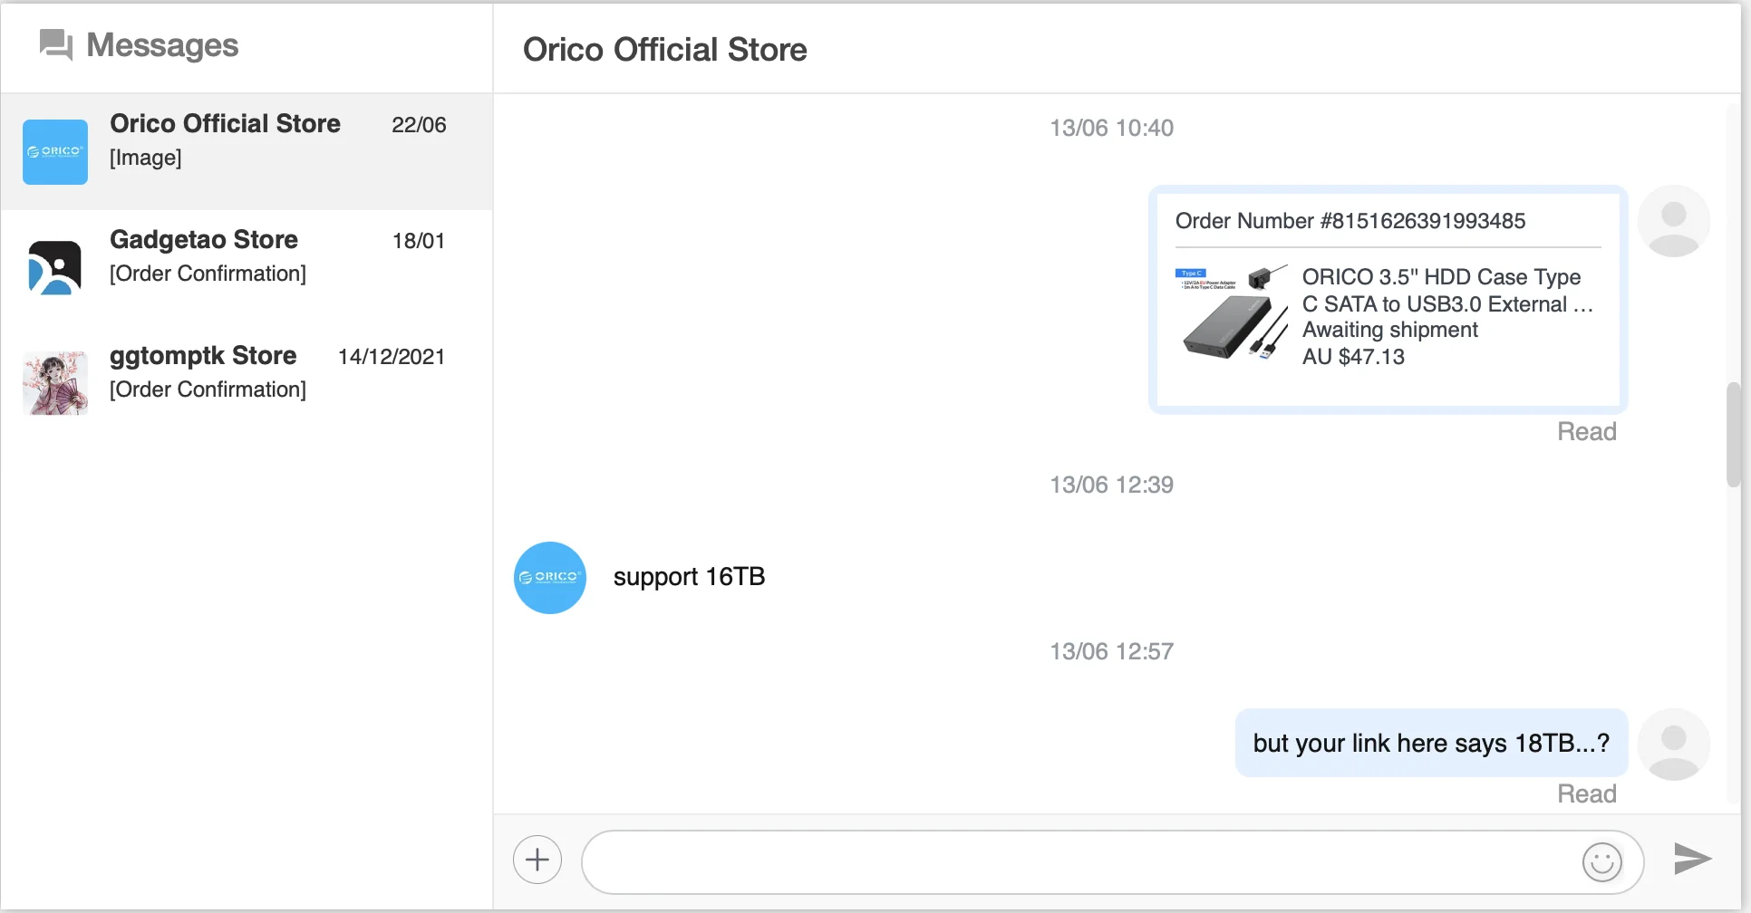Click "[Order Confirmation]" preview under Gadgetao Store

(x=208, y=274)
